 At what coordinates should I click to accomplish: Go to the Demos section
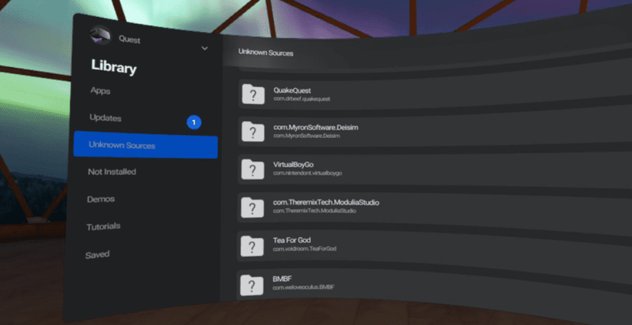point(101,199)
